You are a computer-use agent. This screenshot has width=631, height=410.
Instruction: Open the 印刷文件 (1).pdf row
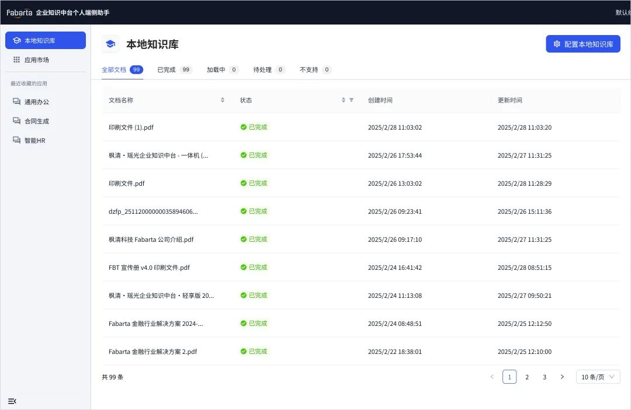(361, 127)
